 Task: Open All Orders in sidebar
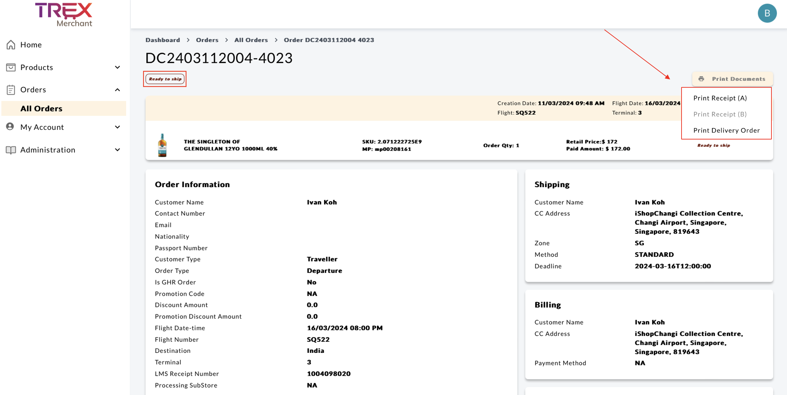point(41,108)
